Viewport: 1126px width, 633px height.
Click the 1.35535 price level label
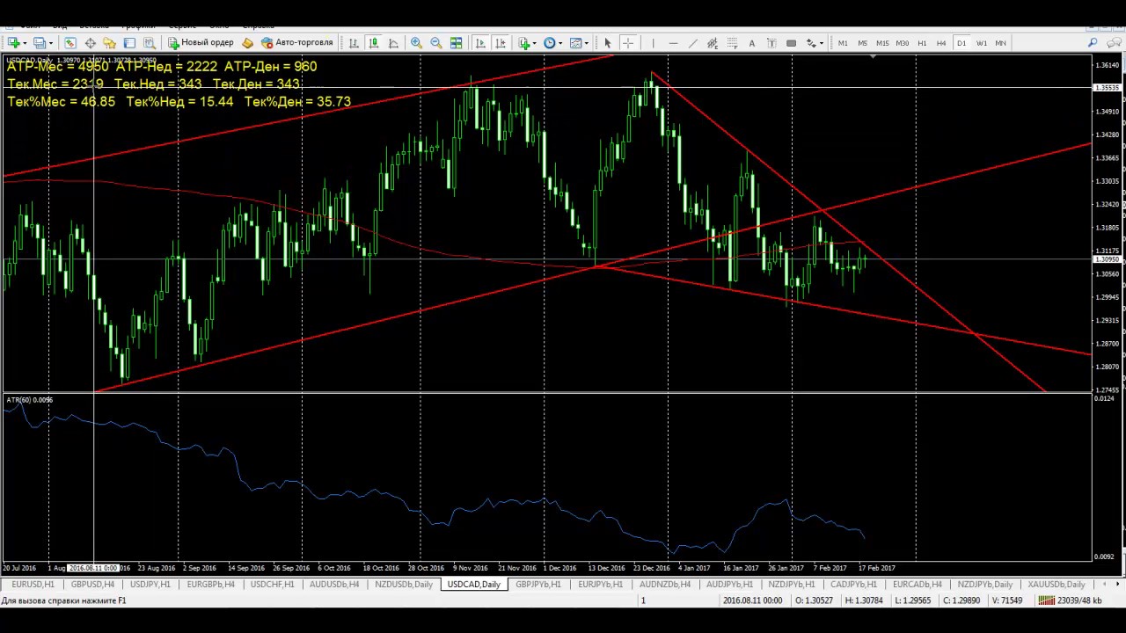click(1107, 88)
